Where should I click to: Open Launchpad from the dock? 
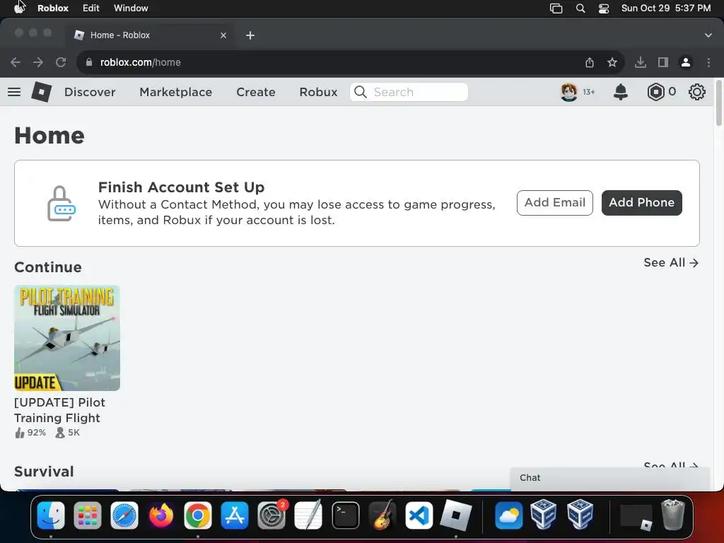pos(87,515)
